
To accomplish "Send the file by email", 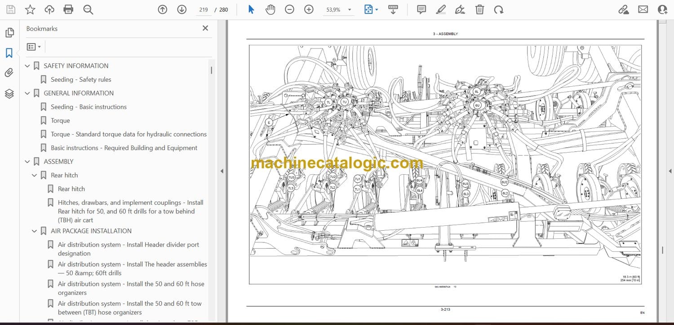I will (643, 9).
